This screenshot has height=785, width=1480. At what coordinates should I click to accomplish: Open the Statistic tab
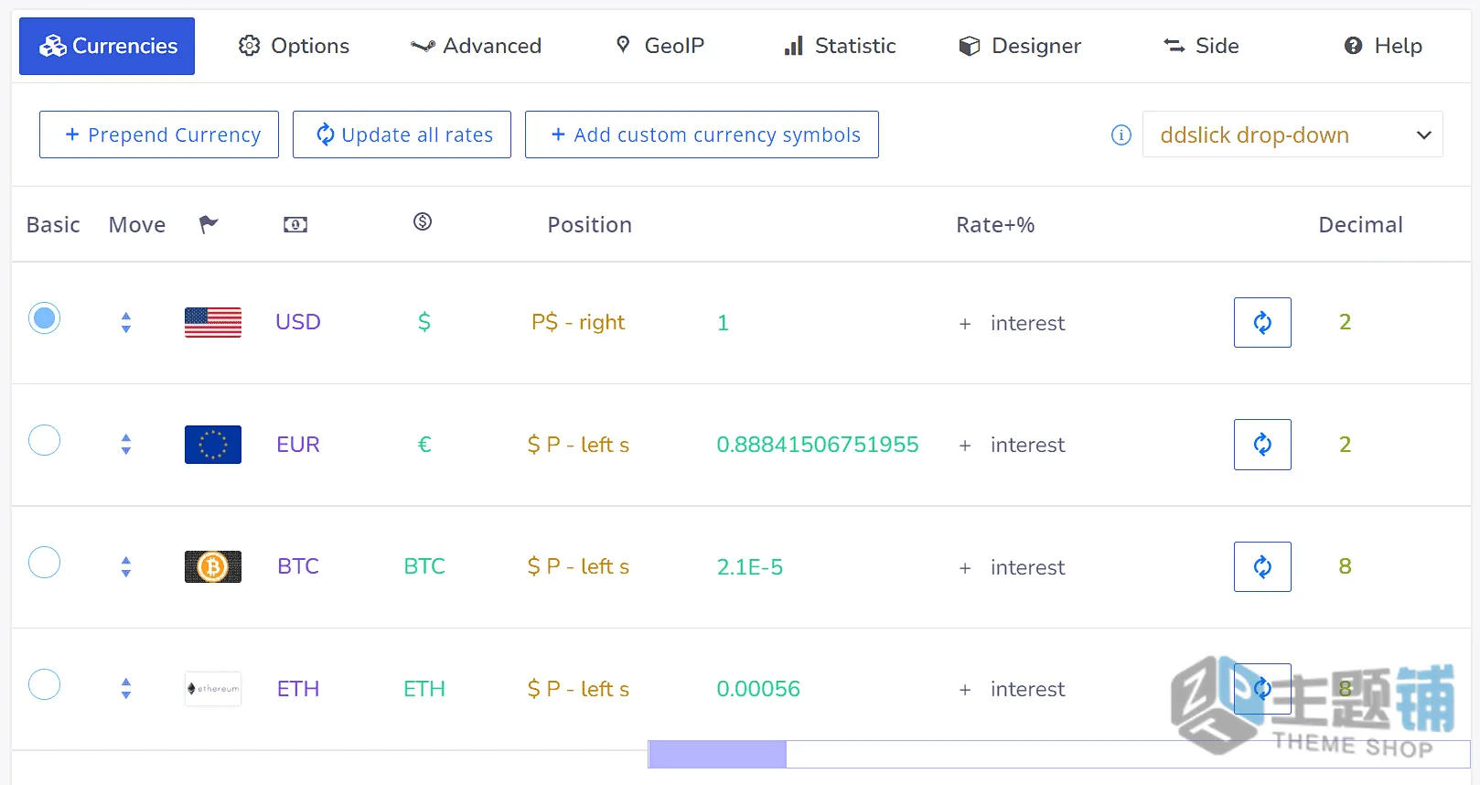click(x=840, y=46)
